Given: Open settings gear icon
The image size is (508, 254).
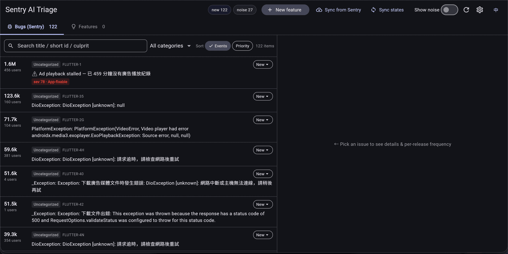Looking at the screenshot, I should point(480,10).
